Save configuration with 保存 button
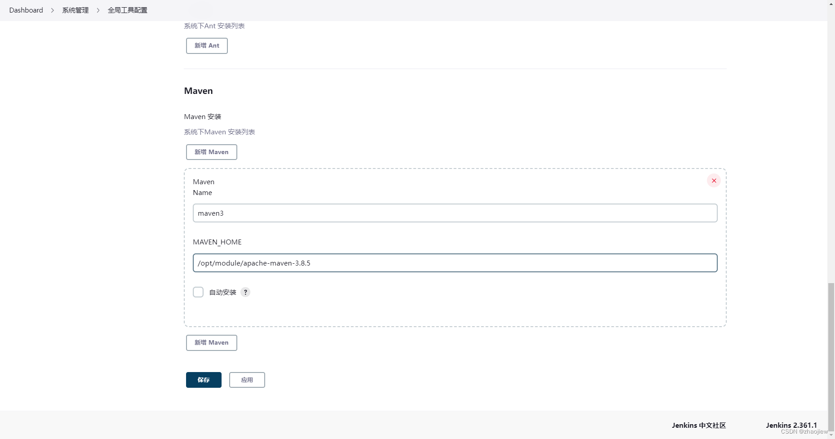This screenshot has height=439, width=835. pyautogui.click(x=204, y=380)
